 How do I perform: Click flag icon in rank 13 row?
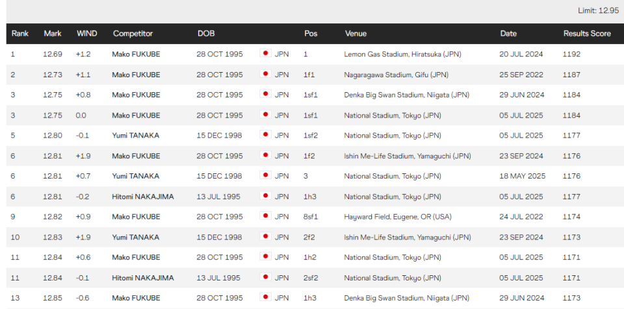[x=265, y=297]
